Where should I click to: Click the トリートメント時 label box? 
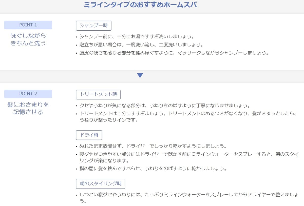[x=98, y=94]
